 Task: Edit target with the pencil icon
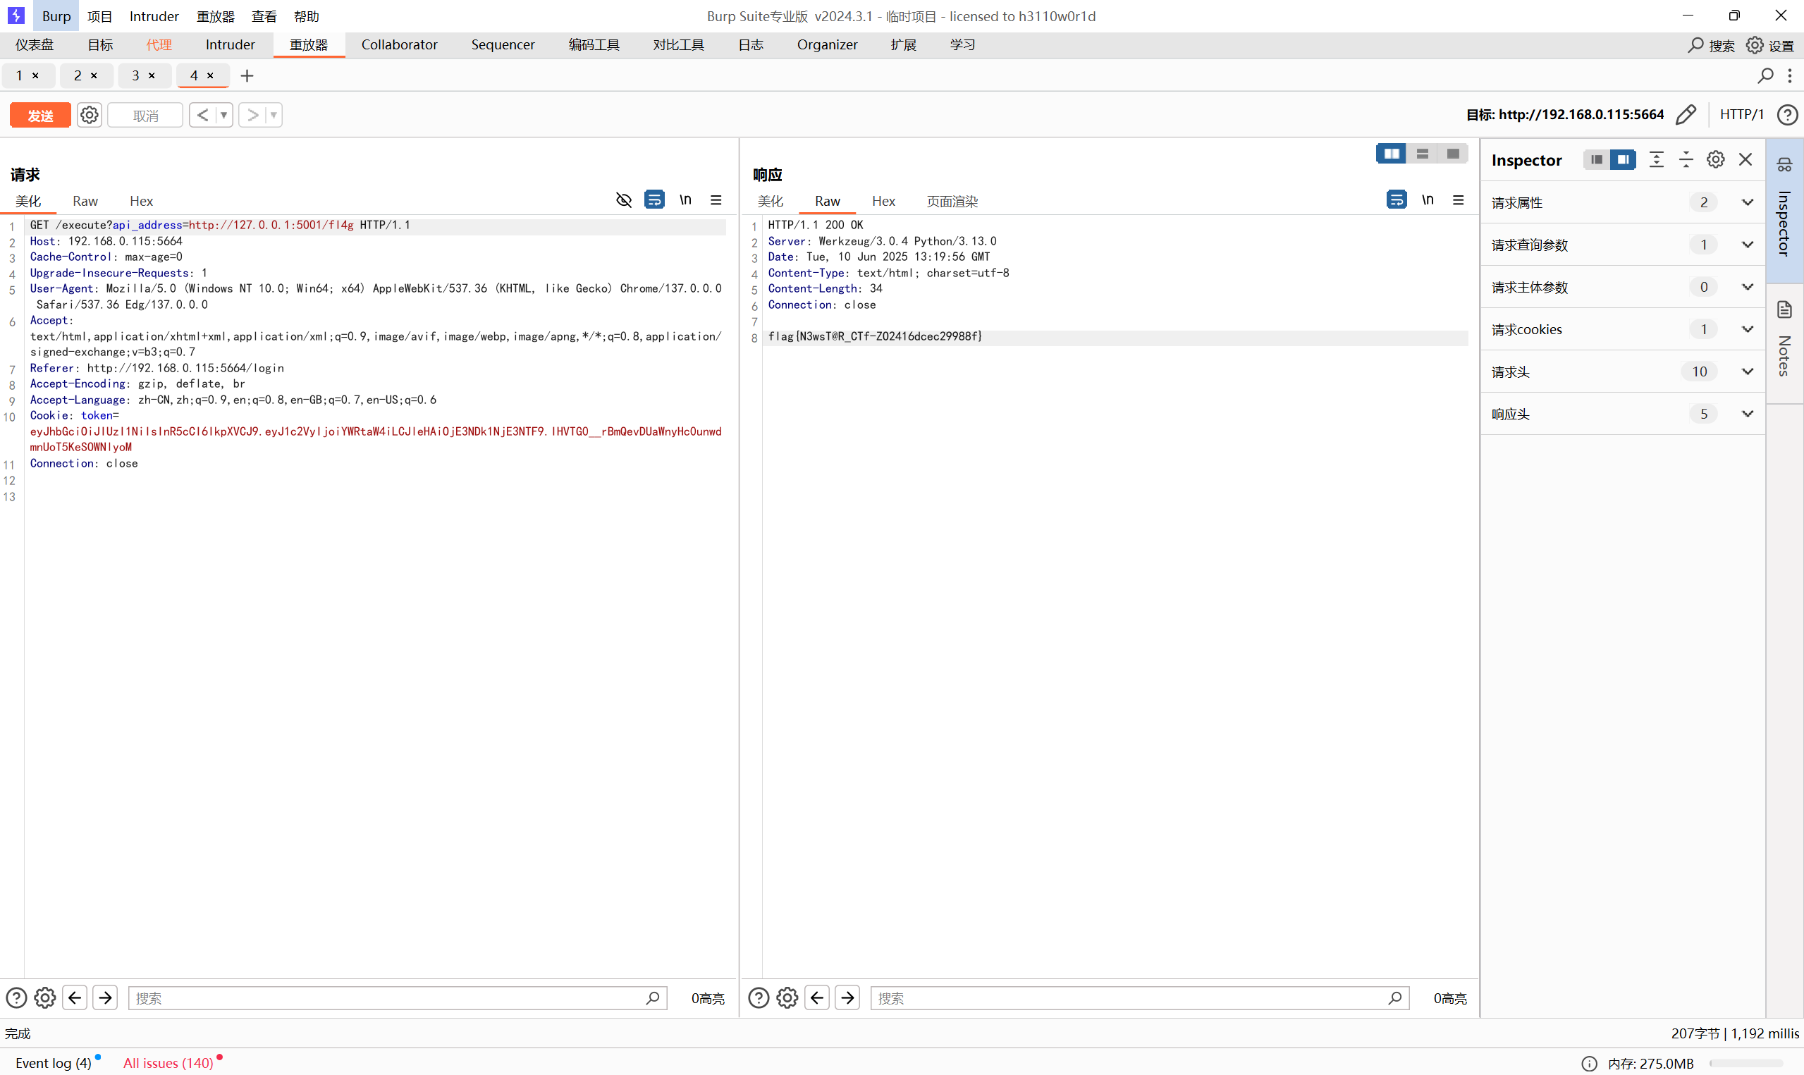point(1686,114)
